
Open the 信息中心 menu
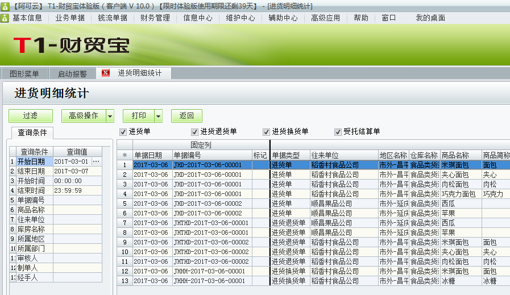click(x=198, y=18)
